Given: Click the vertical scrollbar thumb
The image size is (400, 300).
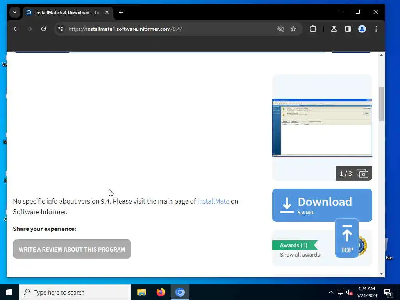Looking at the screenshot, I should (381, 104).
